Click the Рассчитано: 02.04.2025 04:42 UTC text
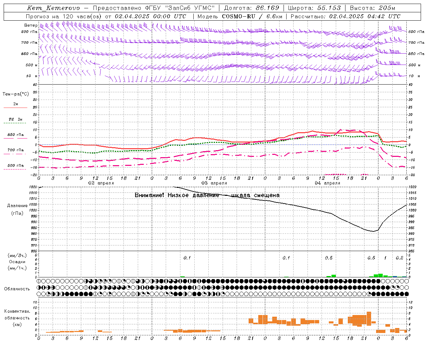Viewport: 426px width, 341px height. click(x=345, y=16)
